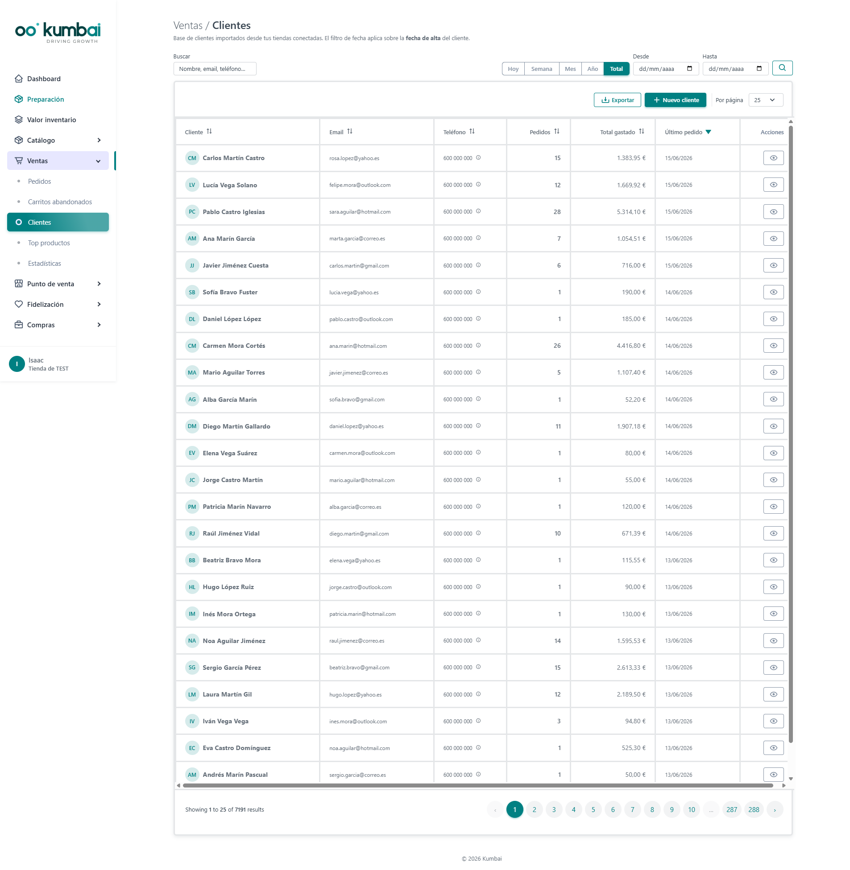Expand the Fidelización sidebar menu

[x=58, y=304]
